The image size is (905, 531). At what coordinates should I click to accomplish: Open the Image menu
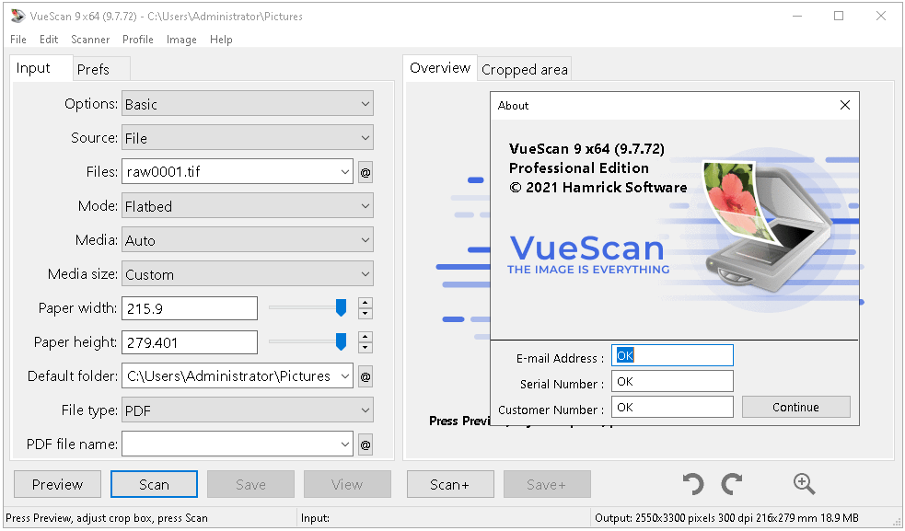tap(181, 40)
